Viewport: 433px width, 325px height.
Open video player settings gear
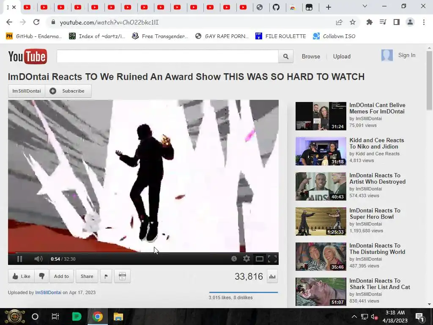pyautogui.click(x=247, y=259)
